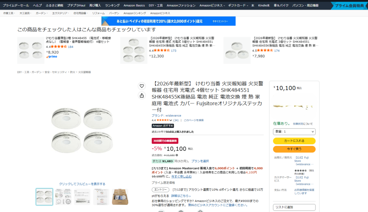The width and height of the screenshot is (368, 212).
Task: Open the star rating chevron popup
Action: (x=171, y=120)
